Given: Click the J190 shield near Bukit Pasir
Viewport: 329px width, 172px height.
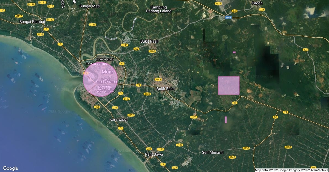Looking at the screenshot, I should pyautogui.click(x=152, y=51).
